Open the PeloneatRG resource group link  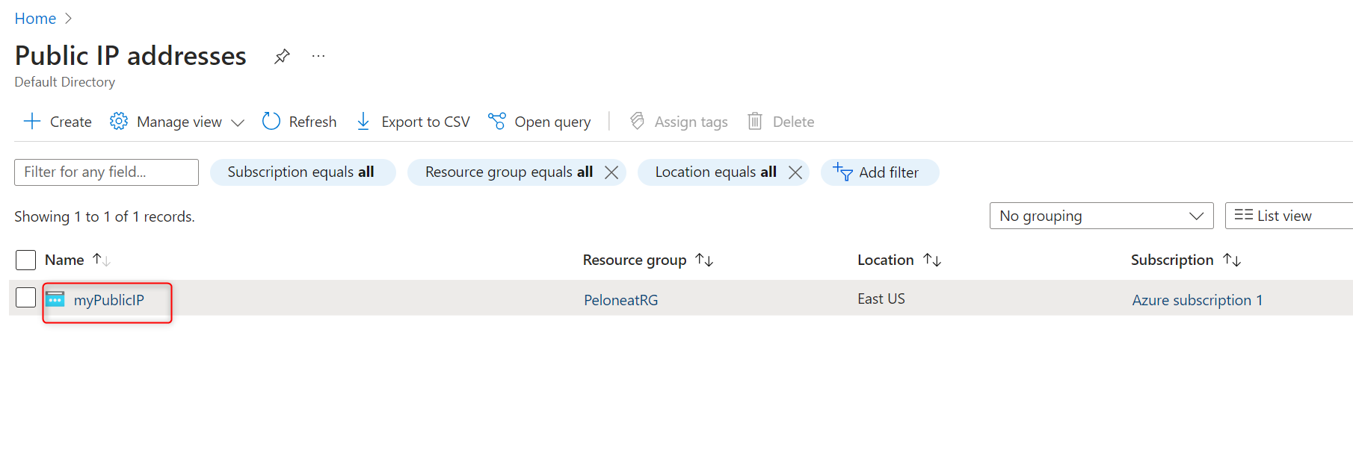point(620,300)
